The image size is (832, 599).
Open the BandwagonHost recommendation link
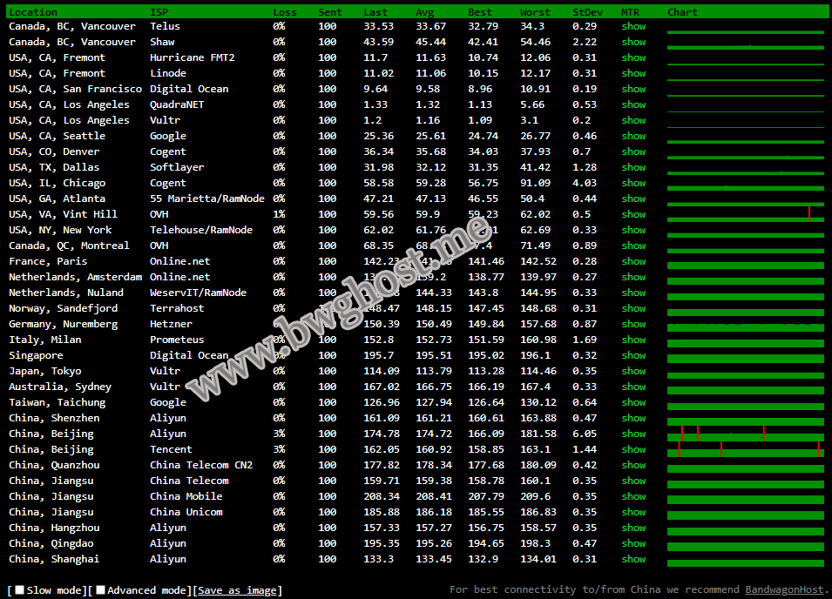(785, 589)
